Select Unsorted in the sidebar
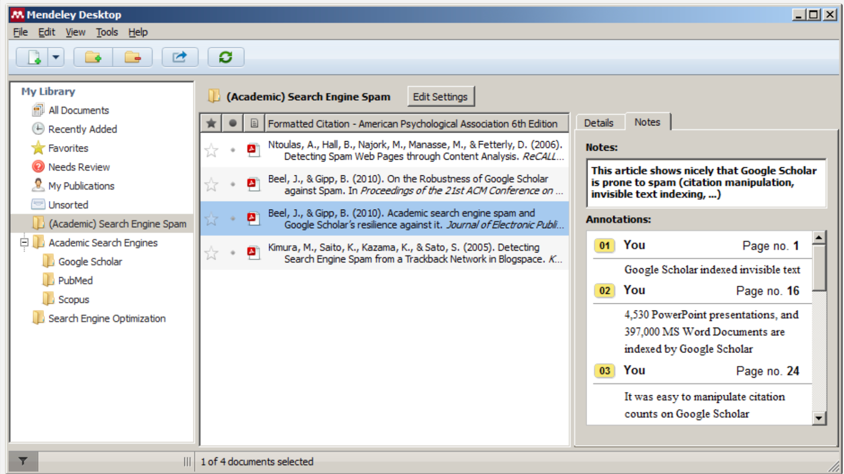The height and width of the screenshot is (474, 844). coord(68,205)
